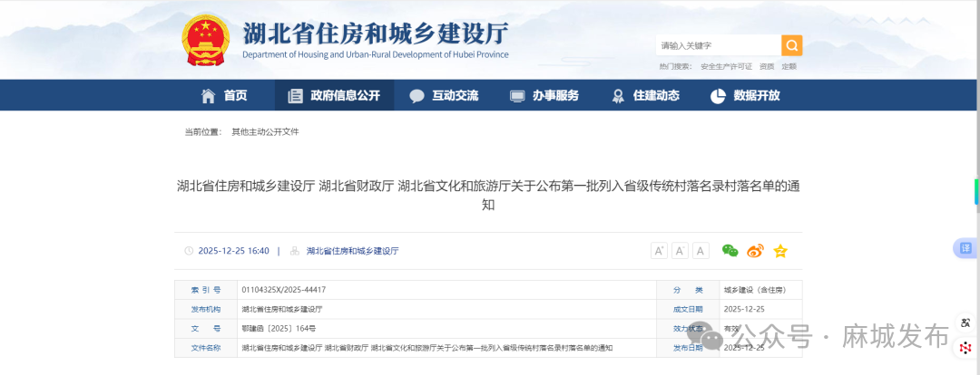The image size is (980, 375).
Task: Click the 文号 label cell
Action: 206,328
